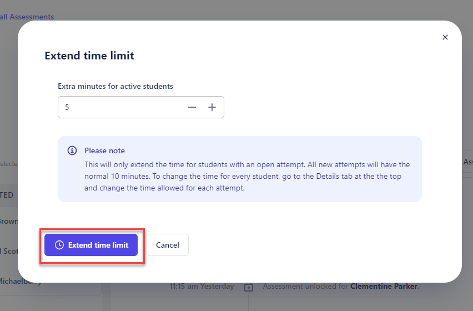
Task: Open the all Assessments breadcrumb link
Action: [27, 17]
